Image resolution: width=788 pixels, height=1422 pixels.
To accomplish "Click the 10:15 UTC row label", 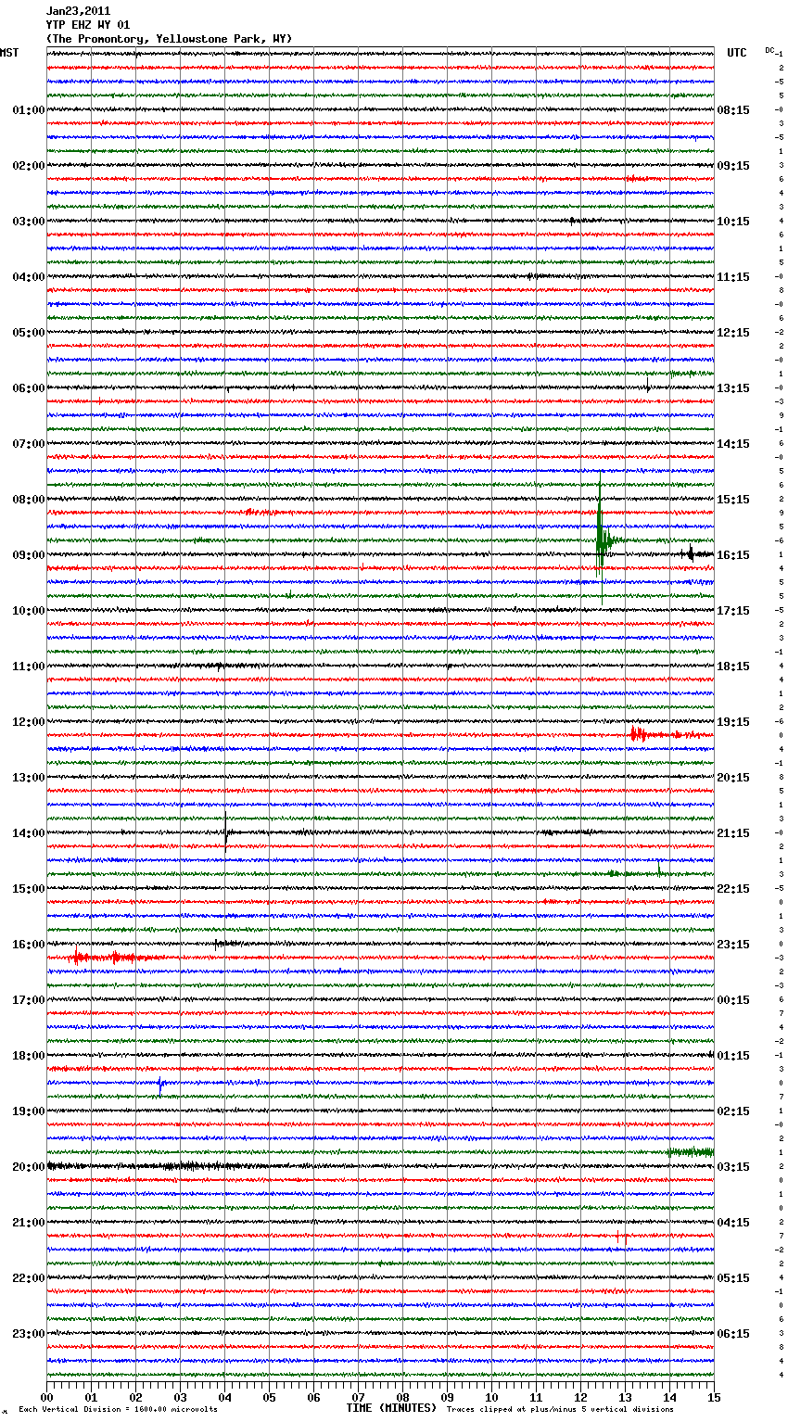I will click(733, 222).
